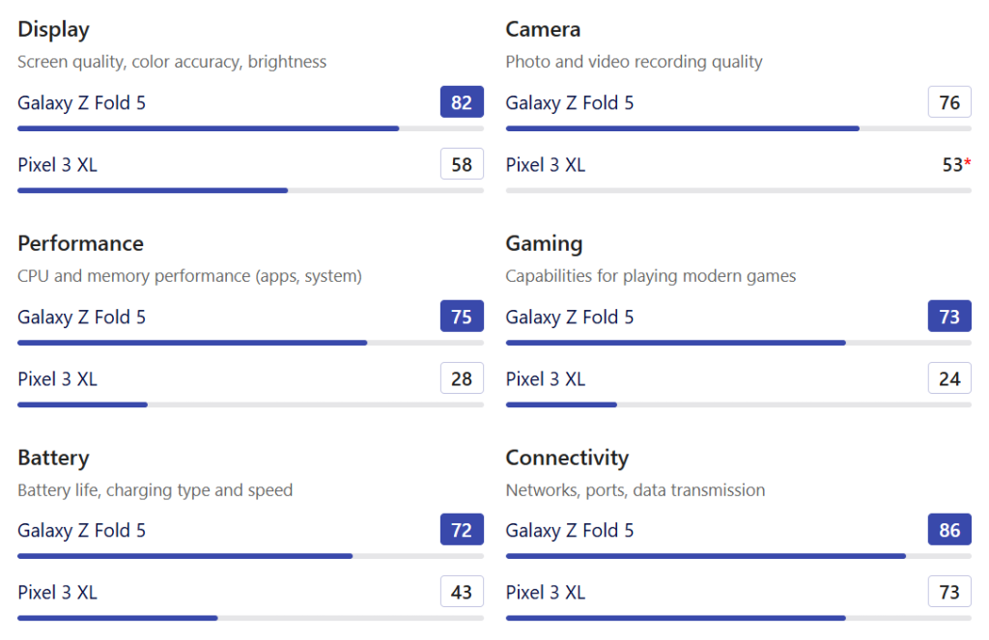Click the Camera score badge showing 76
Image resolution: width=989 pixels, height=640 pixels.
[949, 102]
